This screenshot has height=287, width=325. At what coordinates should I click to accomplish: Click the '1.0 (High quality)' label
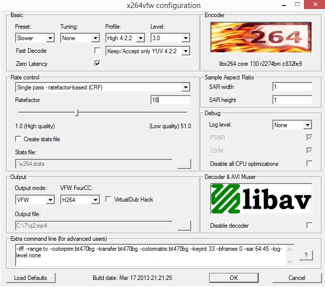coord(35,126)
